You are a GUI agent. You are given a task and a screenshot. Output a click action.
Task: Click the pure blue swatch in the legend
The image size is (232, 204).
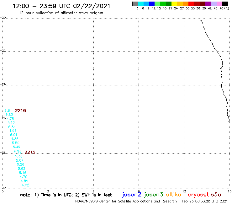click(x=152, y=4)
